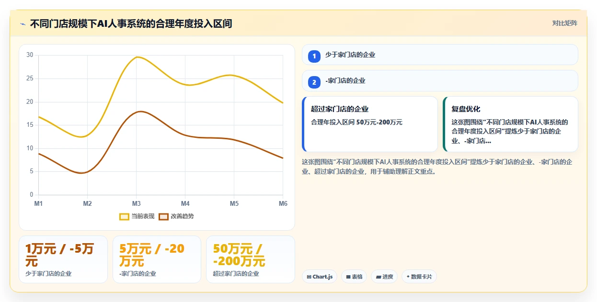Click 合理年投入区间 50万元-200万元 text

[356, 122]
